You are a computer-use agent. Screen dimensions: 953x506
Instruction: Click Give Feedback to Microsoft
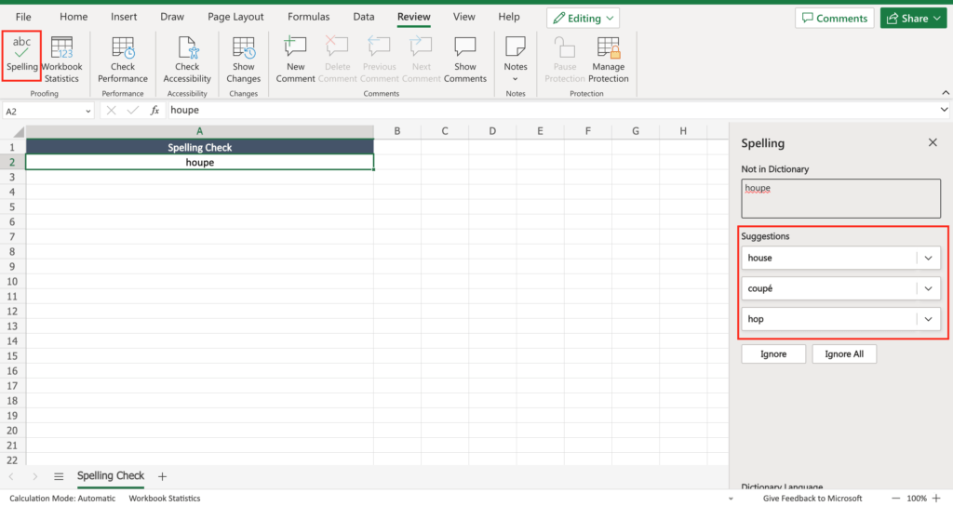tap(812, 499)
